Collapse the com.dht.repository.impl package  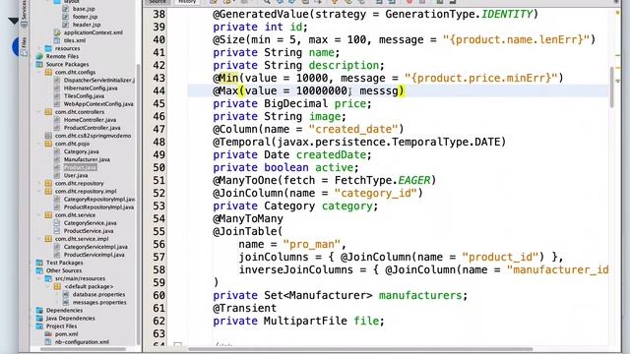pos(39,192)
